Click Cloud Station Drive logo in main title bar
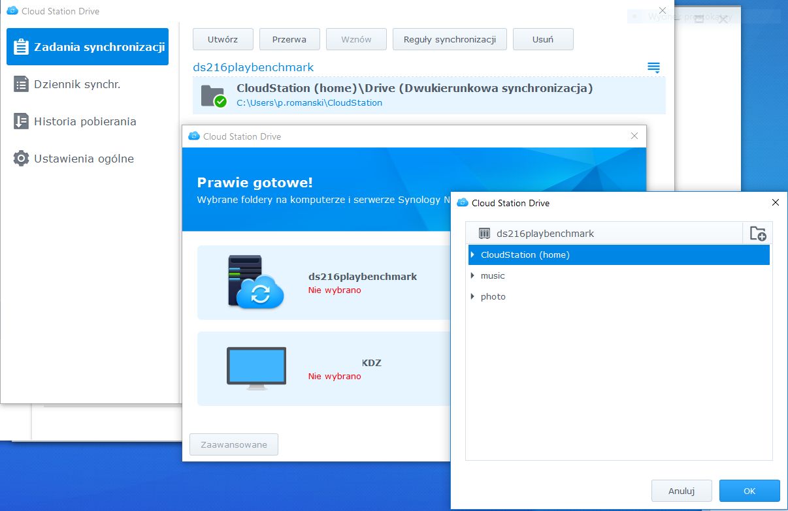Viewport: 788px width, 511px height. pos(12,11)
